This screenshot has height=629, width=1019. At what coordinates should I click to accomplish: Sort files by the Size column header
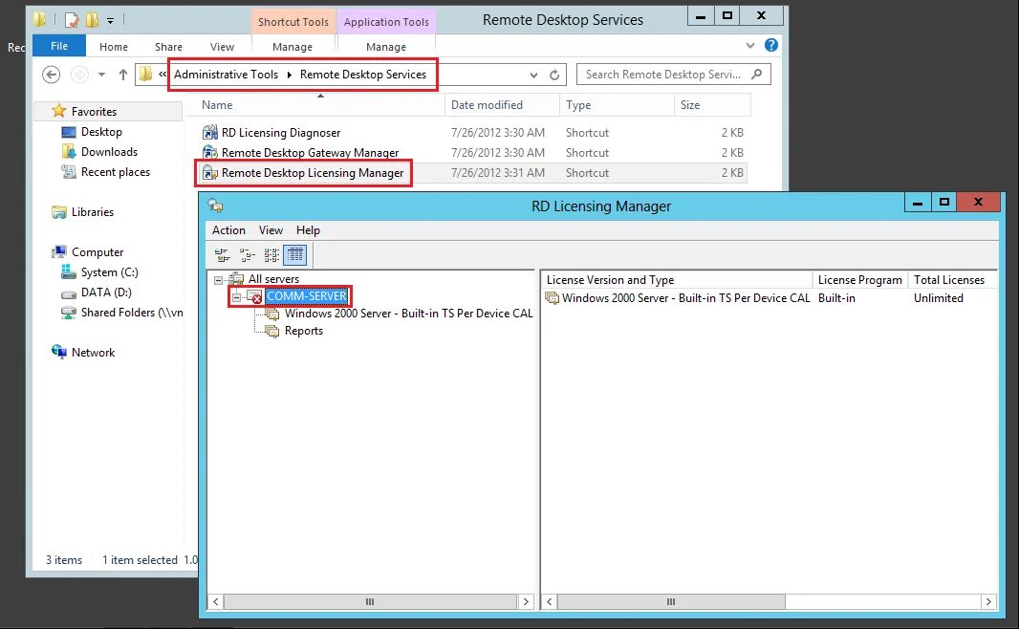(712, 105)
